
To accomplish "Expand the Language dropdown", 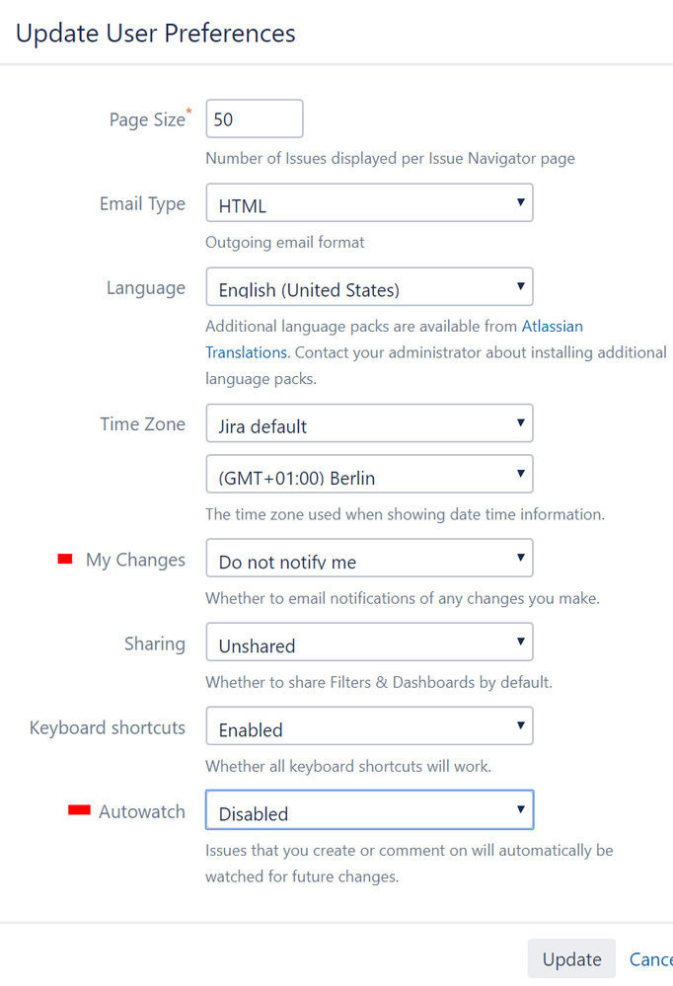I will point(369,287).
